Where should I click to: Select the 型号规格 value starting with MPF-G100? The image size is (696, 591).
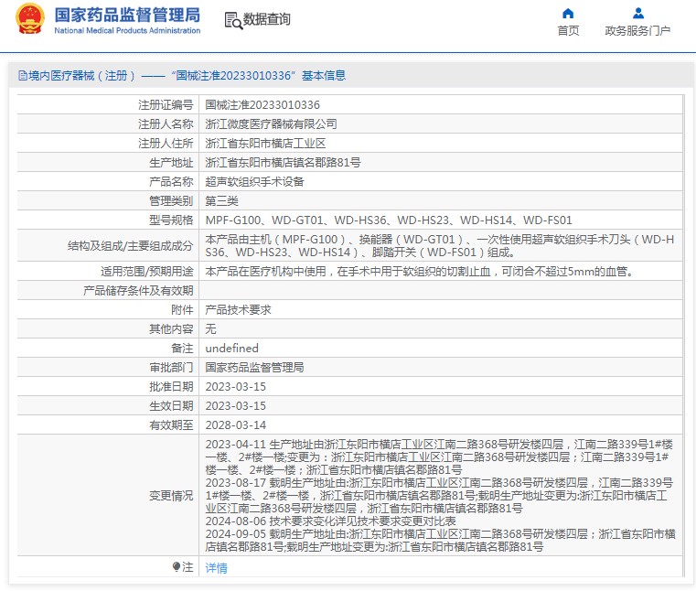pos(388,220)
